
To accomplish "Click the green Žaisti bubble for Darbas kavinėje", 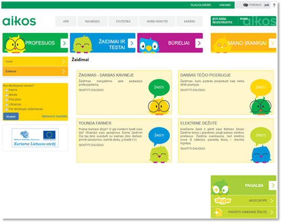I will (x=159, y=88).
